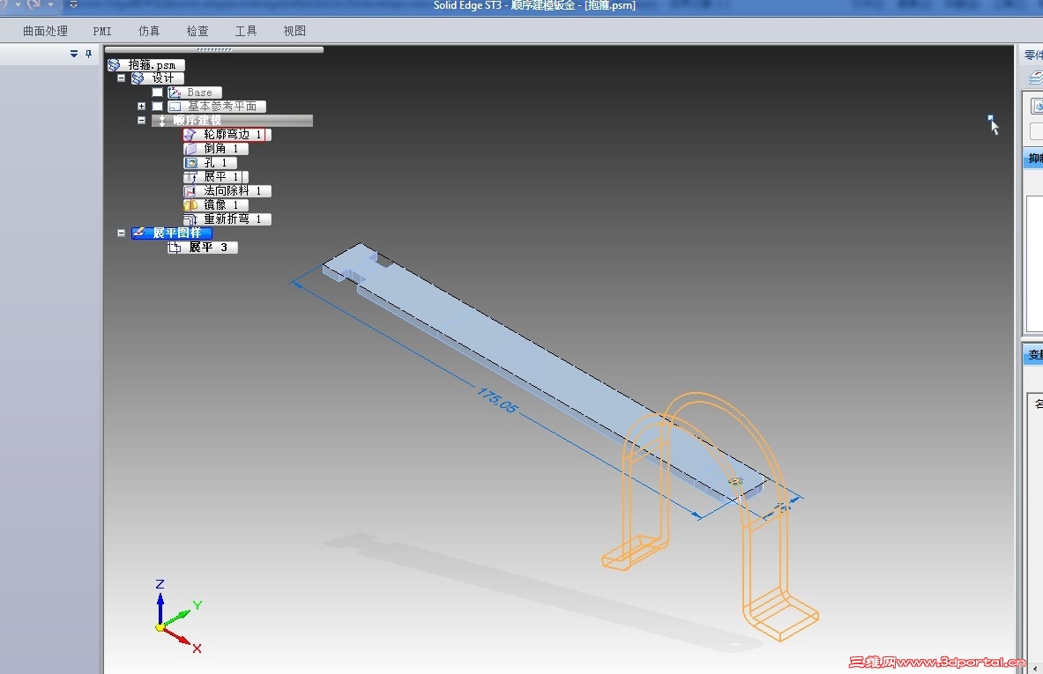
Task: Select the 15 width dimension
Action: click(782, 508)
